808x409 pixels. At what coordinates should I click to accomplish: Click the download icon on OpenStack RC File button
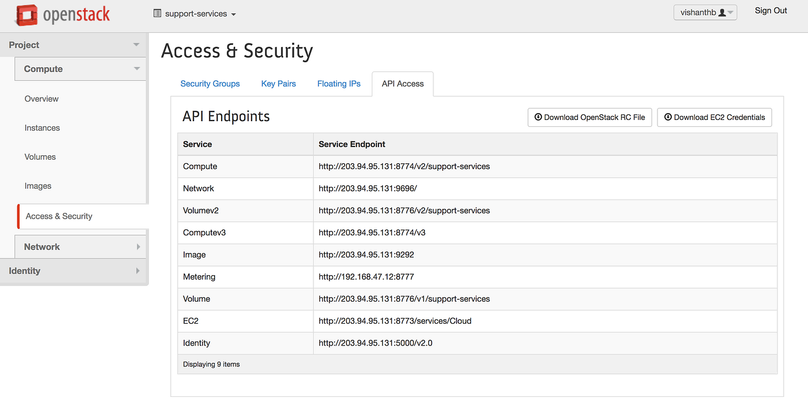click(539, 117)
